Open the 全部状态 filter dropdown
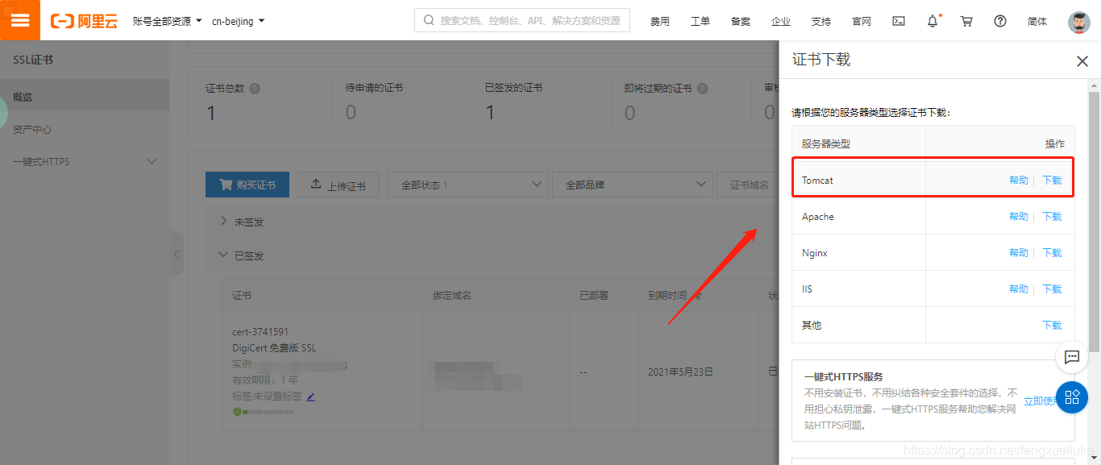 (x=468, y=185)
